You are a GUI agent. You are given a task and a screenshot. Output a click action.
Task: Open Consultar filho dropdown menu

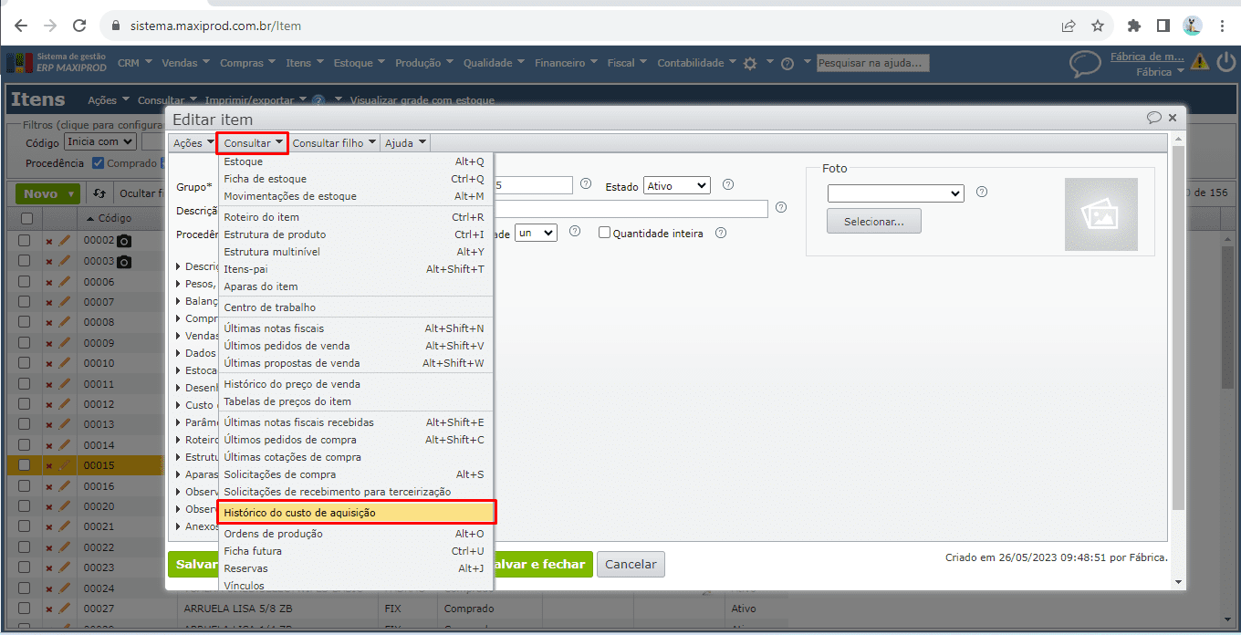tap(334, 143)
